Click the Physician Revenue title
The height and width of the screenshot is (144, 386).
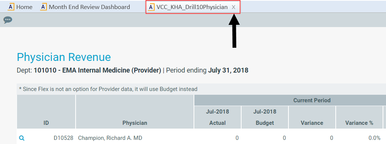[x=64, y=57]
